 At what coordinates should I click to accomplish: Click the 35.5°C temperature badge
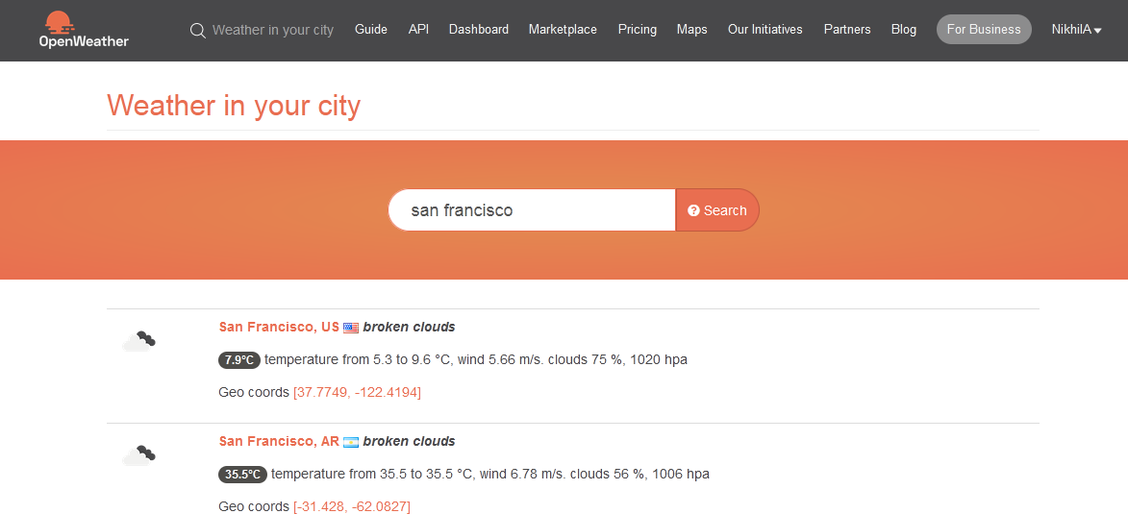tap(243, 475)
